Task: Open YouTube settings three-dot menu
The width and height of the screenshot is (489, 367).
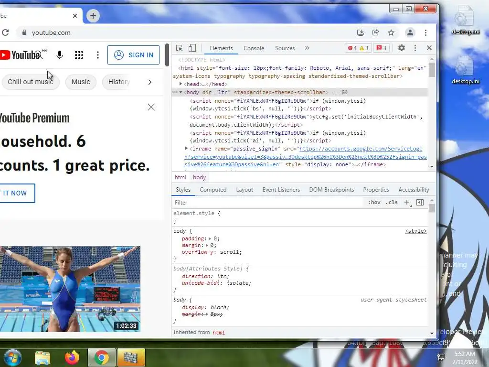Action: [x=98, y=55]
